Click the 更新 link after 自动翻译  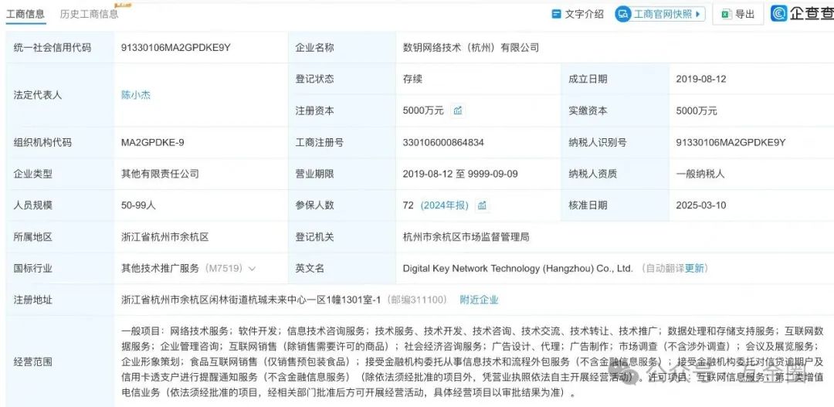coord(694,269)
